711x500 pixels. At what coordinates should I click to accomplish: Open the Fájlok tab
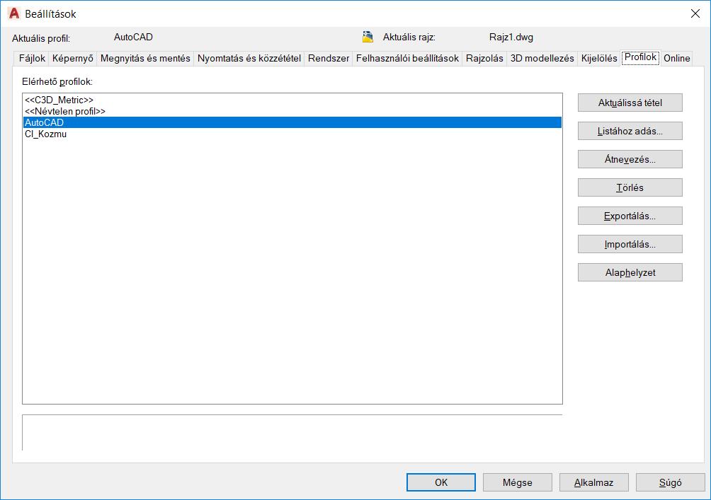coord(32,59)
